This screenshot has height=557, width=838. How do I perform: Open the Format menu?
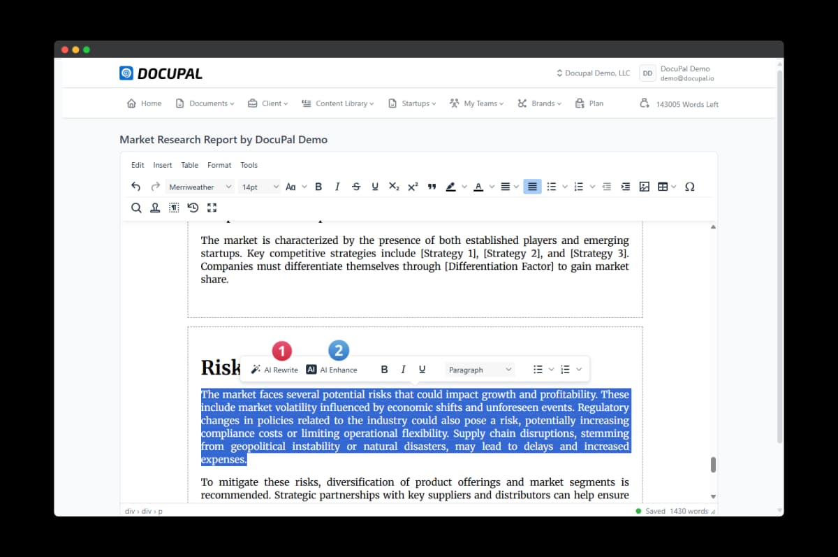click(x=219, y=165)
